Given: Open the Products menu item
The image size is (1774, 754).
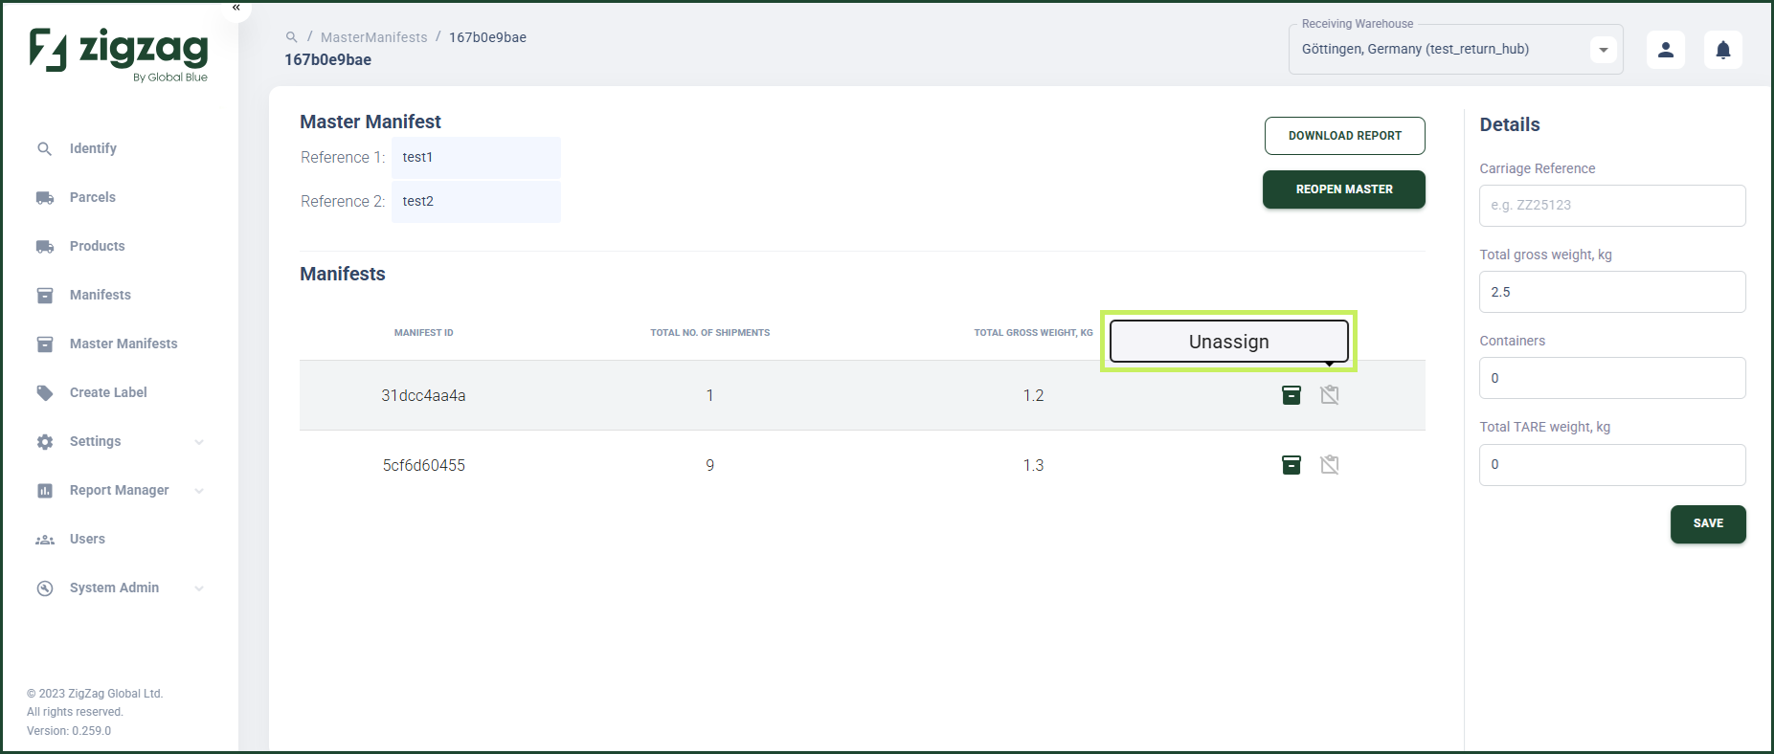Looking at the screenshot, I should (98, 247).
